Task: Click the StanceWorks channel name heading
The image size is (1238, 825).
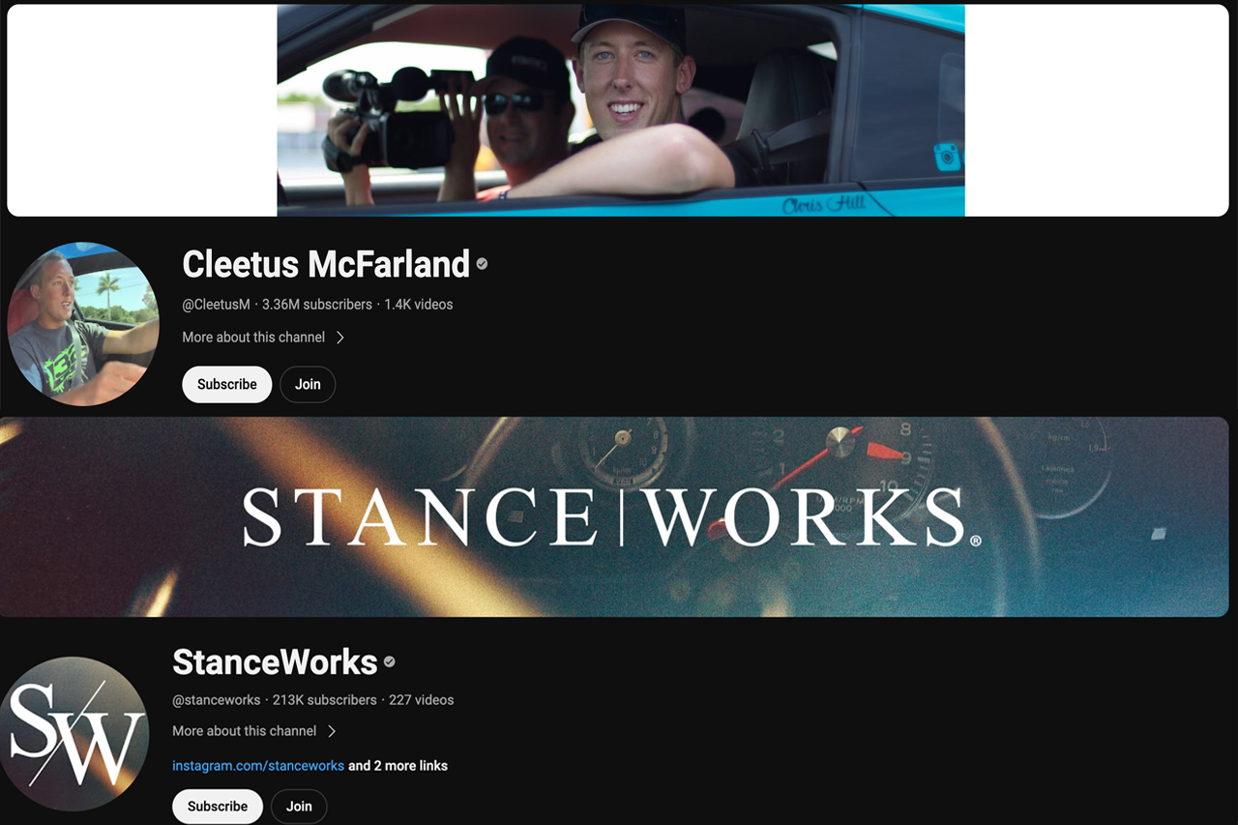Action: pos(275,662)
